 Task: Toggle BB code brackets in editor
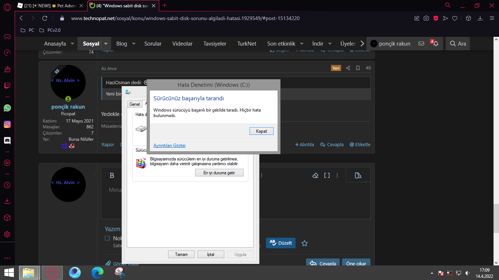coord(327,175)
